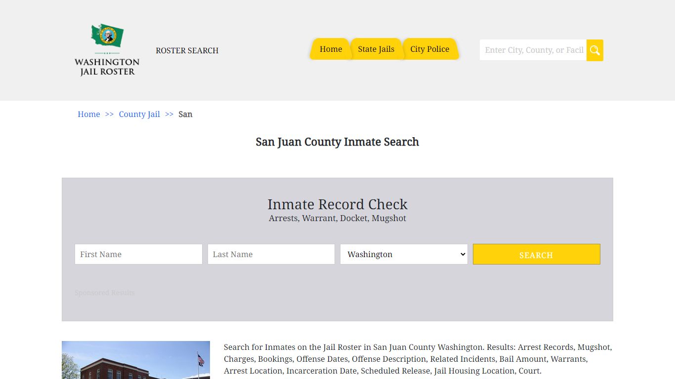The image size is (675, 379).
Task: Open the City Police menu item
Action: (x=430, y=49)
